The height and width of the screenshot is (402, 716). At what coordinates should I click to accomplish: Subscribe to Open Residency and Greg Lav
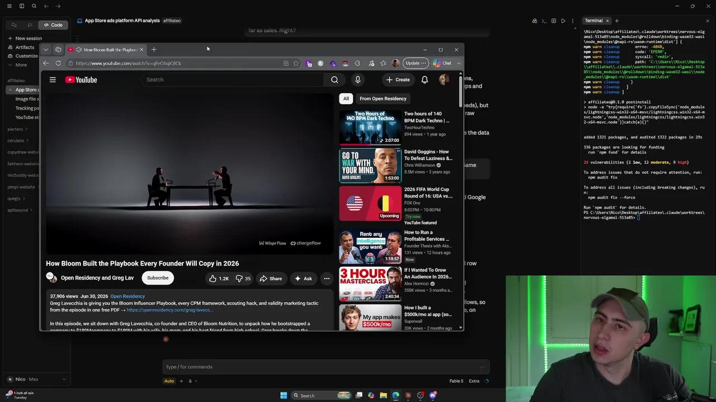coord(158,278)
